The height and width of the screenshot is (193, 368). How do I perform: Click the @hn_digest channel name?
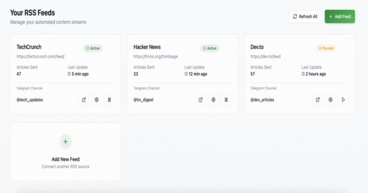(x=143, y=100)
